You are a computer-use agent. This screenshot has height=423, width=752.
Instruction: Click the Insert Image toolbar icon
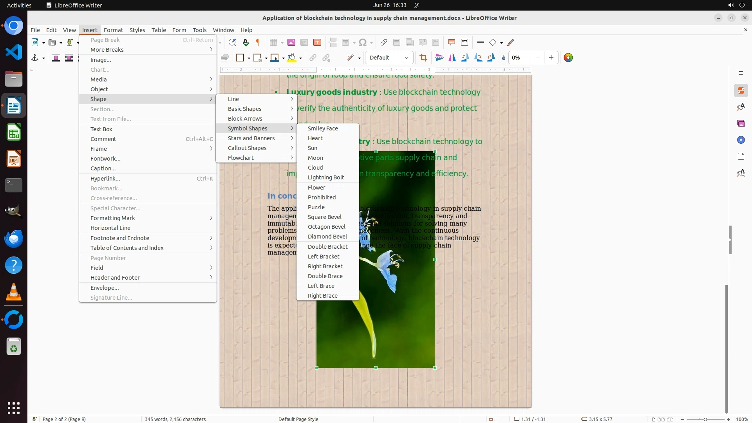pos(291,42)
